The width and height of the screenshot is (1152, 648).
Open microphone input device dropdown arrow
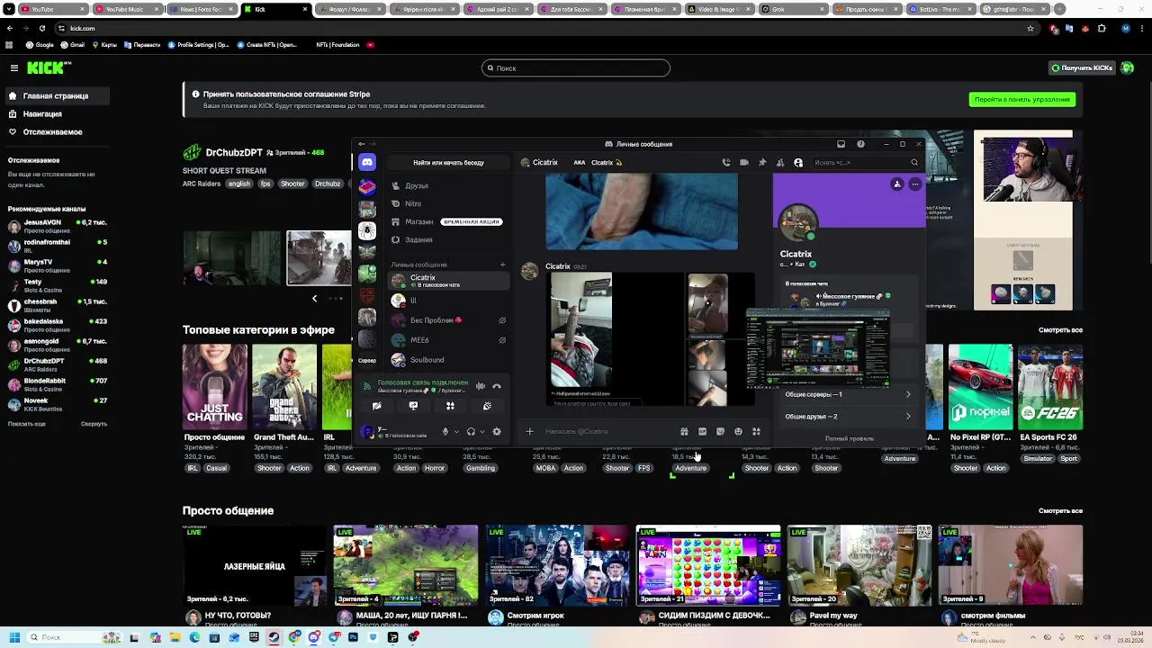(x=455, y=432)
